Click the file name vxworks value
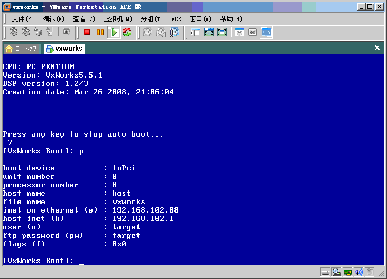This screenshot has width=387, height=279. [128, 201]
